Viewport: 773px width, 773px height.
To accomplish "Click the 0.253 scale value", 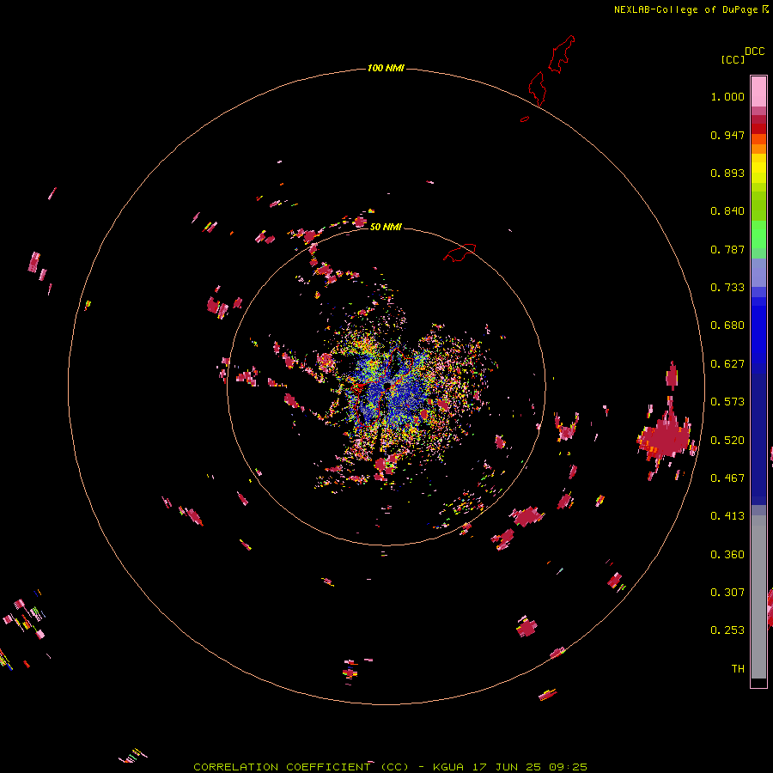I will (727, 630).
